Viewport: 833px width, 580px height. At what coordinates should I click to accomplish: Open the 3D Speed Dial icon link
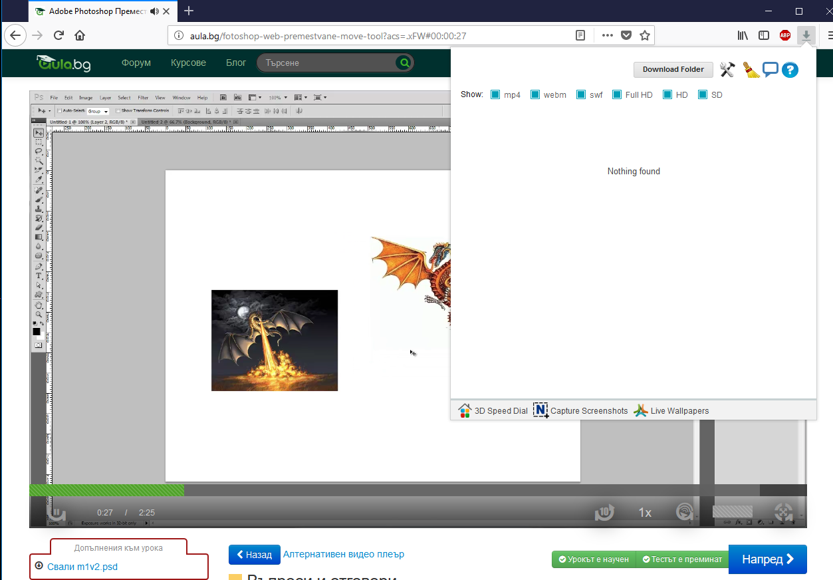tap(493, 410)
